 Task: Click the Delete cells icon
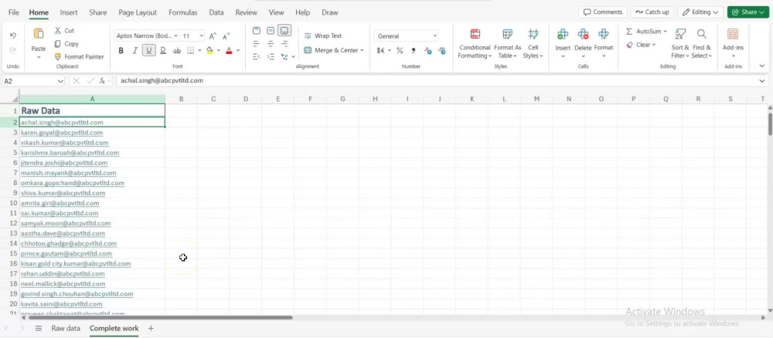pos(583,34)
